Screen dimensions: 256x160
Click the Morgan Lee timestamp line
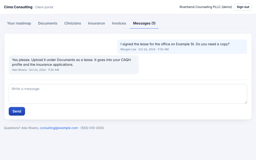click(x=144, y=49)
